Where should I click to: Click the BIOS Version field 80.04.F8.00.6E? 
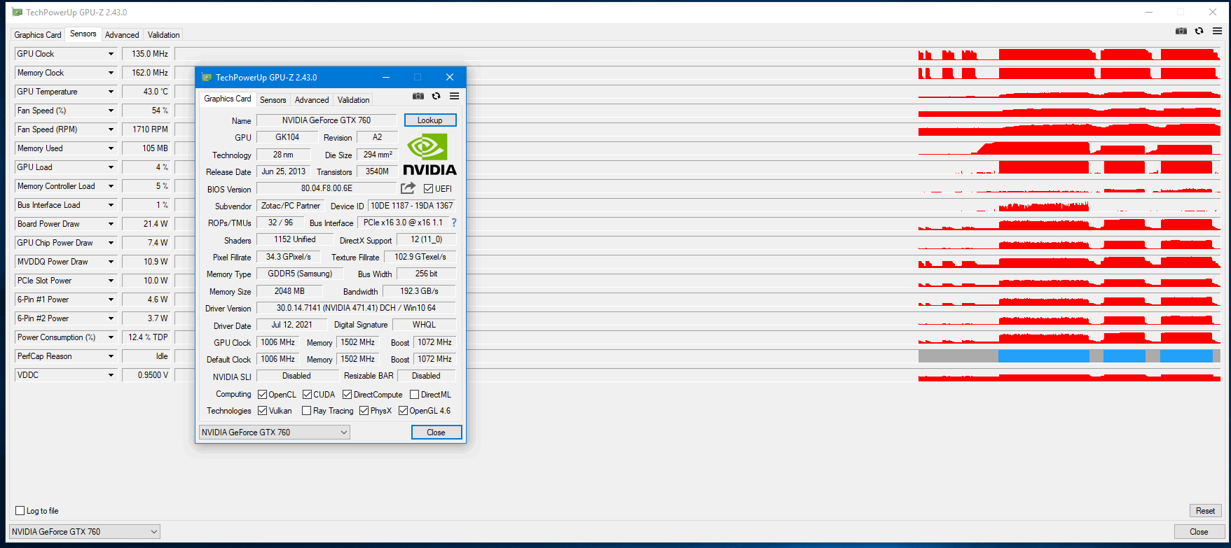326,188
